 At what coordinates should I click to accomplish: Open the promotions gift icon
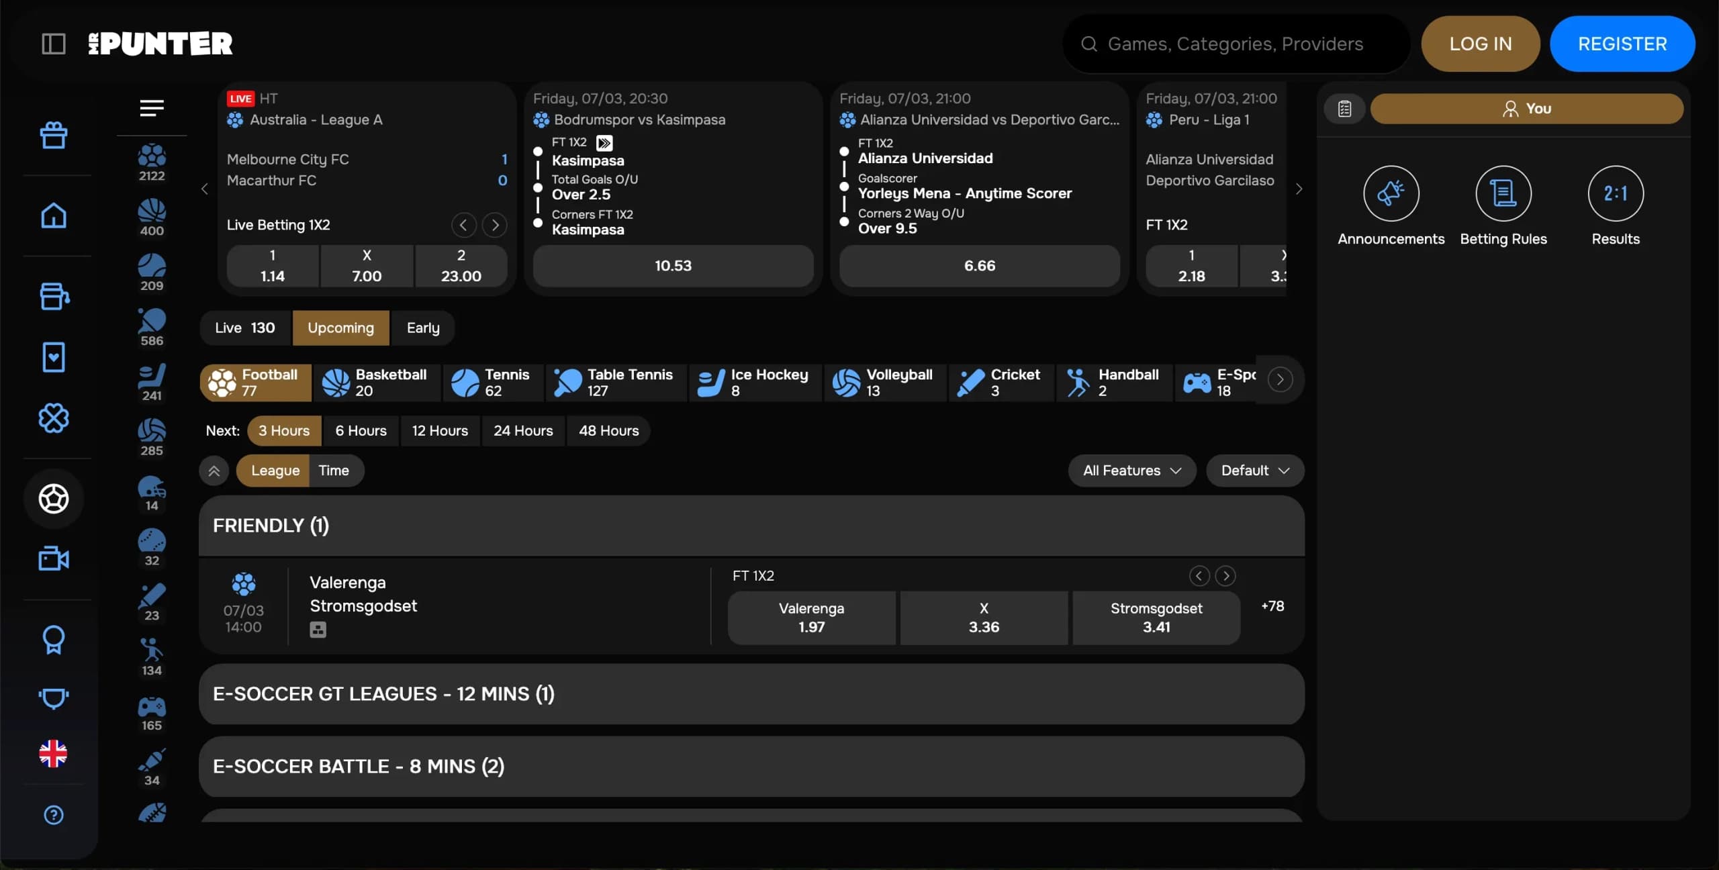(x=54, y=134)
